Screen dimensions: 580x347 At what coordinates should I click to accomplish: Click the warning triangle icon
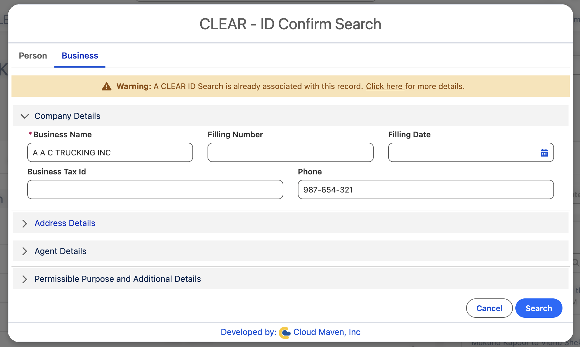pos(107,87)
